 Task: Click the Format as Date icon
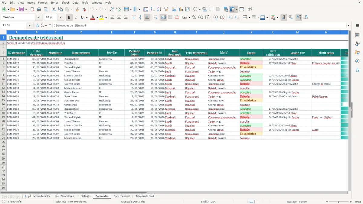[208, 18]
